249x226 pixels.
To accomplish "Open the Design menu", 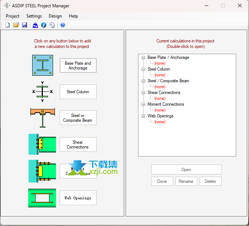I will pos(55,16).
